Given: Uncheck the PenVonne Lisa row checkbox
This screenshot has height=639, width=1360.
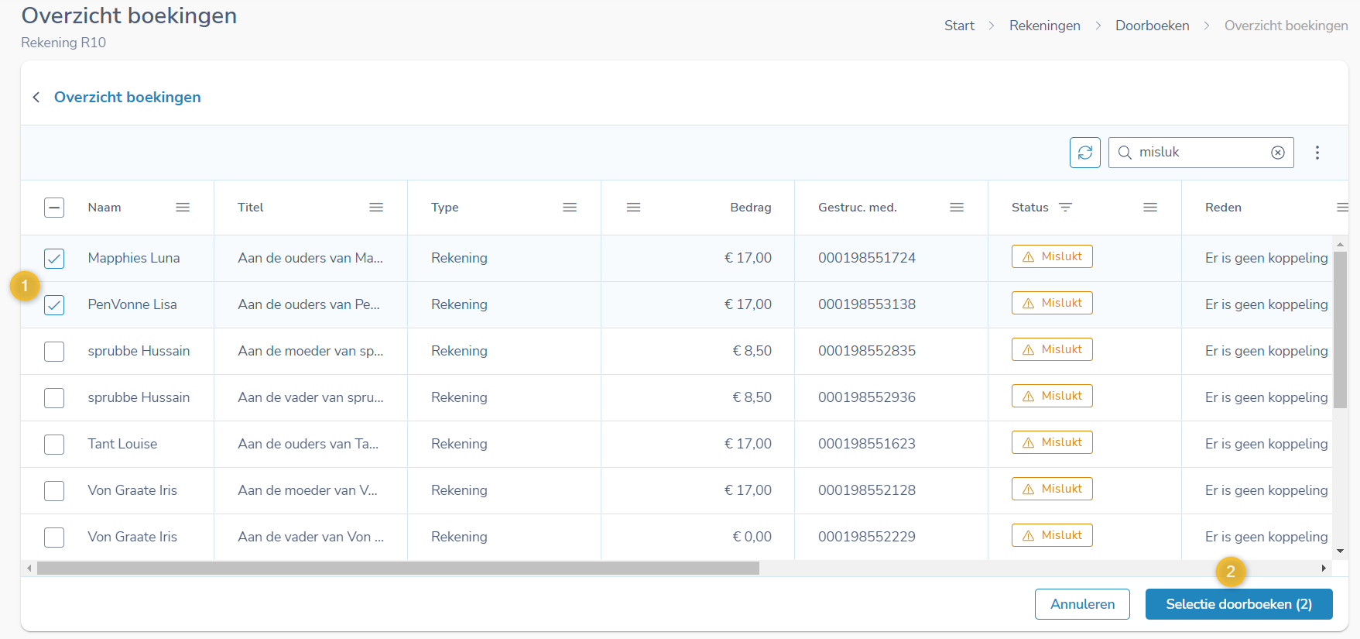Looking at the screenshot, I should [x=54, y=304].
